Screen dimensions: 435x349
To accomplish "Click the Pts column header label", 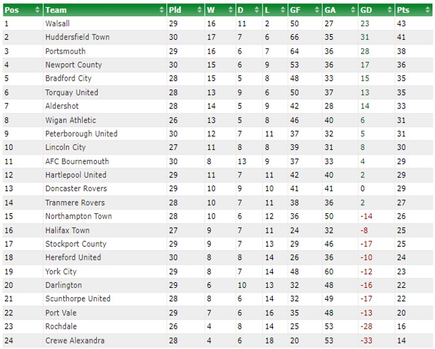I will point(403,10).
